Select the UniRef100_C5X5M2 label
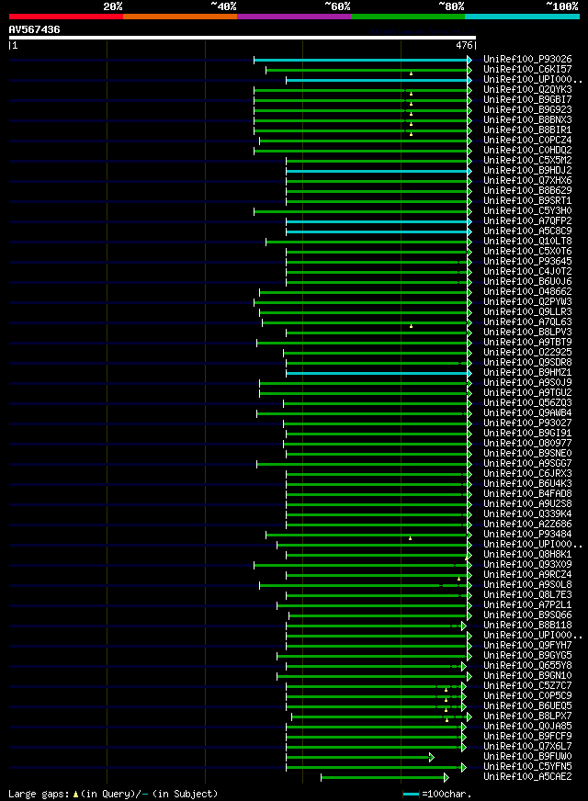588x801 pixels. pos(527,161)
